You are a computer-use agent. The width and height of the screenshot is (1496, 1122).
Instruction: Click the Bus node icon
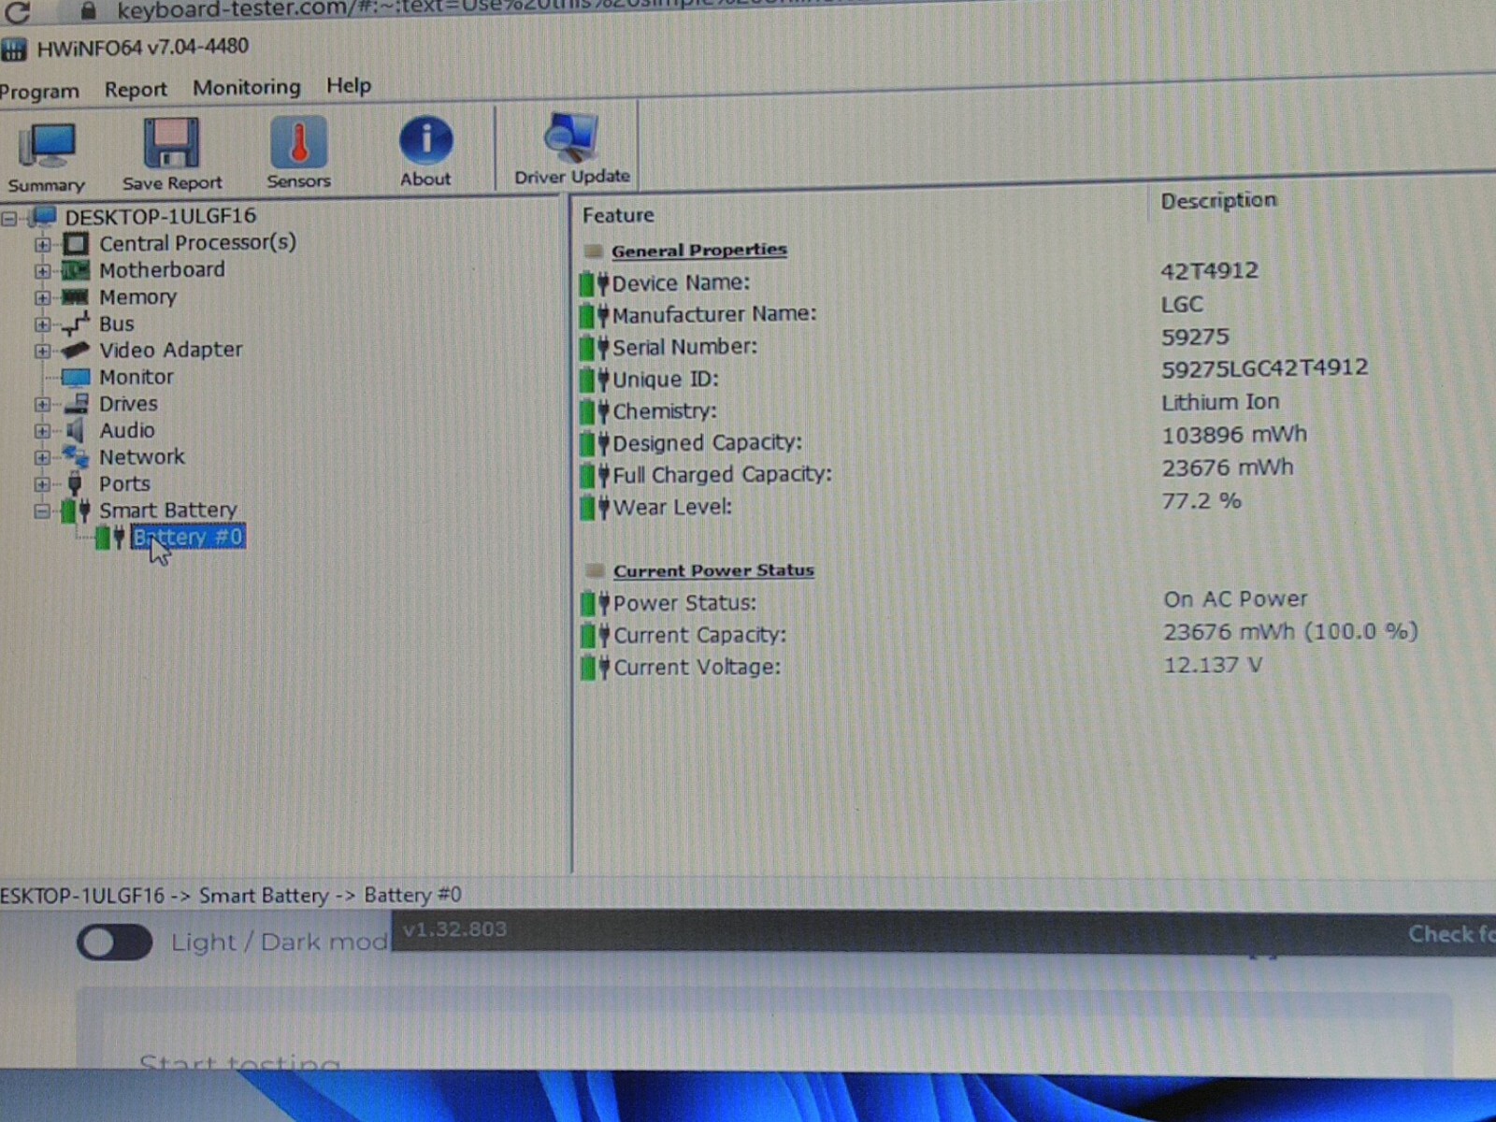click(x=75, y=324)
